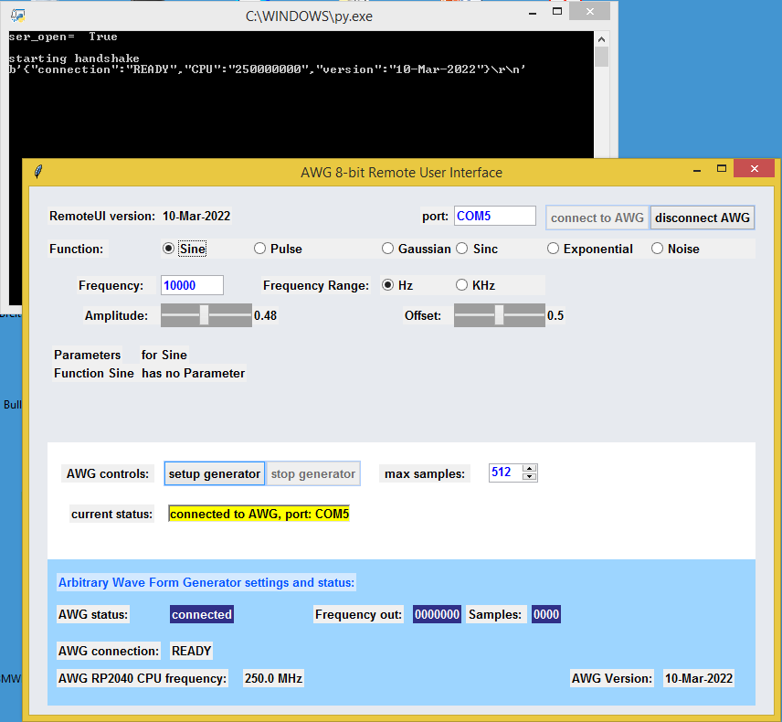This screenshot has width=782, height=722.
Task: Select the Gaussian waveform
Action: tap(387, 248)
